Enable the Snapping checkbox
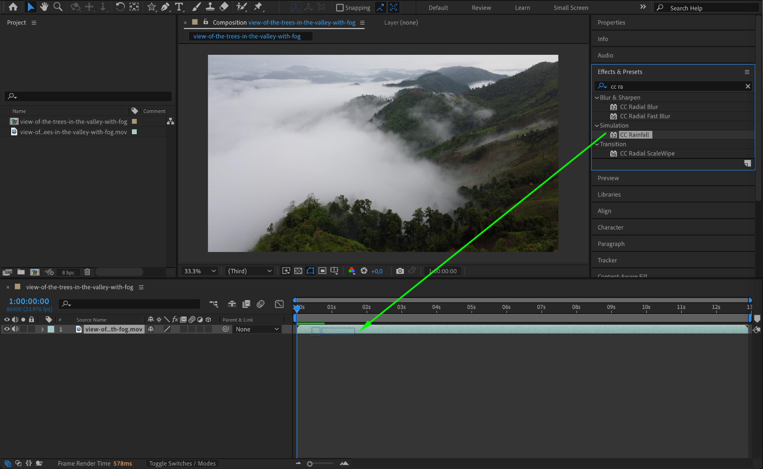This screenshot has height=469, width=763. pos(340,7)
